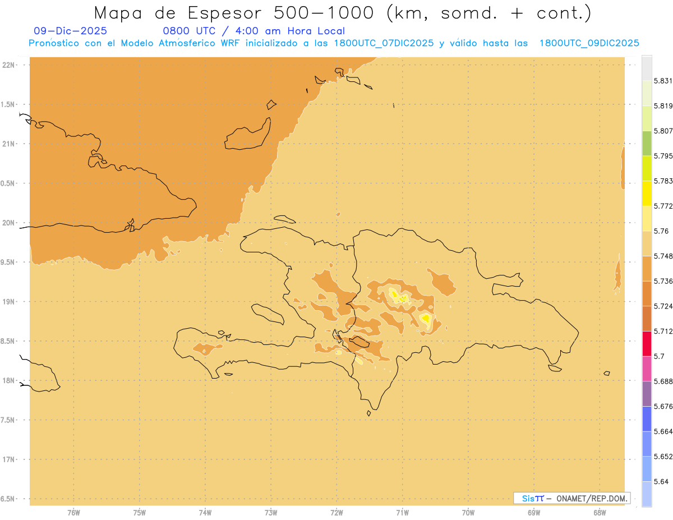Click the purple swatch between 5.676 and 5.688
Screen dimensions: 673x520
click(647, 394)
